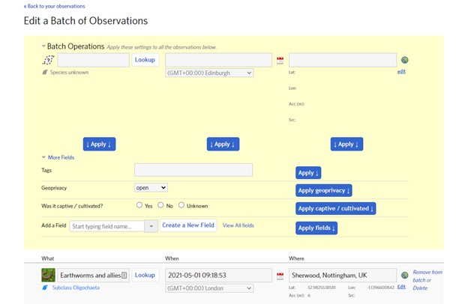468x304 pixels.
Task: Open the Add a Field dropdown arrow
Action: pos(151,226)
